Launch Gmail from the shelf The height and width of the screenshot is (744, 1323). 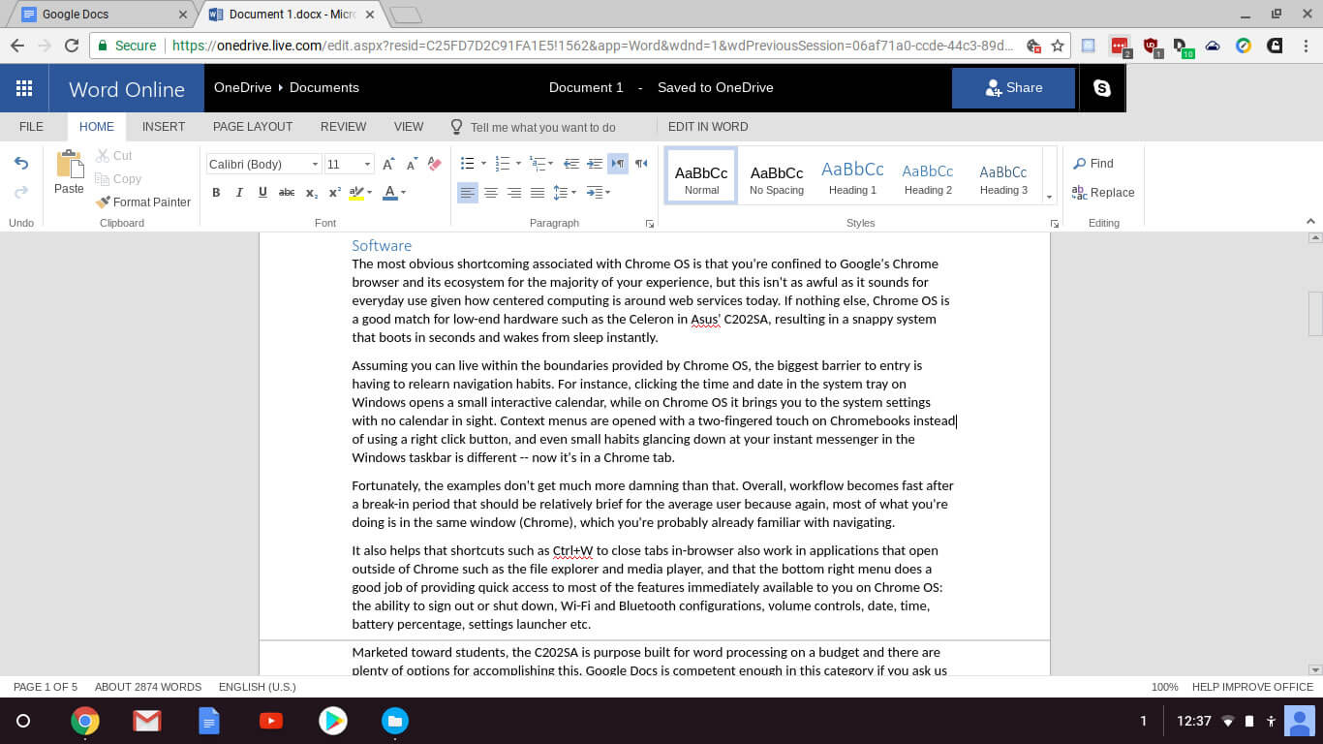tap(147, 721)
